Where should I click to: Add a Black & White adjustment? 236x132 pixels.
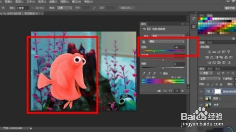(x=217, y=57)
